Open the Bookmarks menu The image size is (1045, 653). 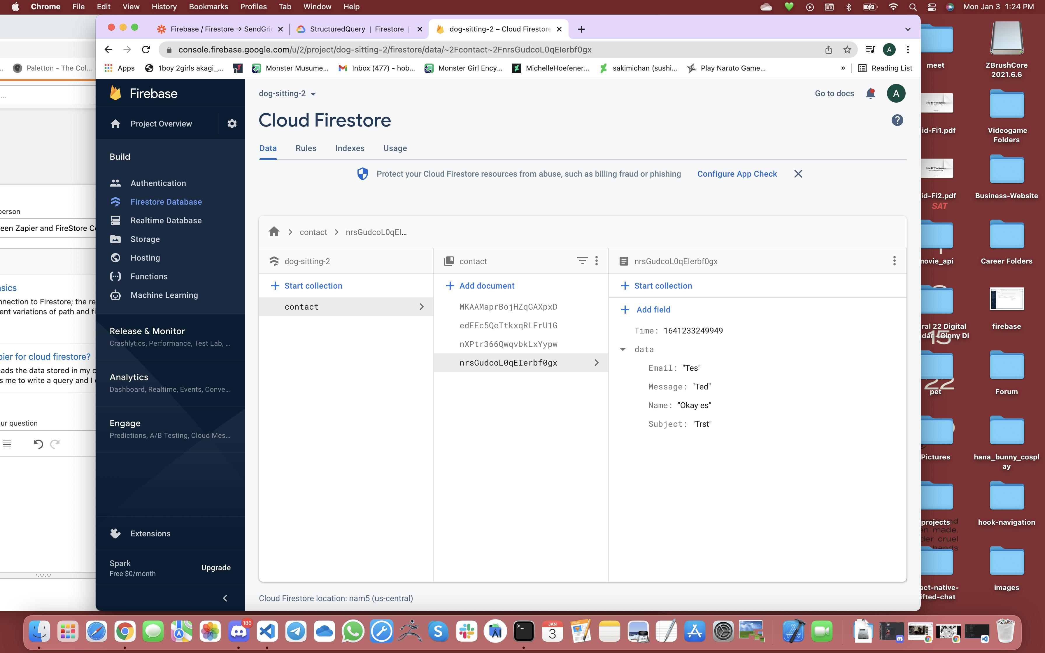click(208, 7)
